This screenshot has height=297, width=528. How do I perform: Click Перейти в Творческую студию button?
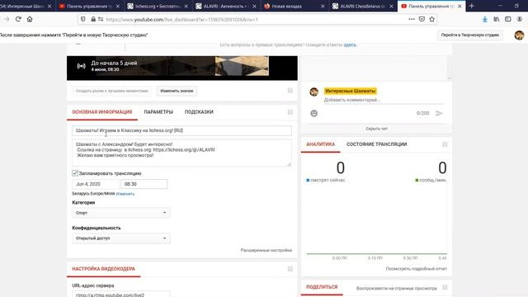[x=469, y=35]
